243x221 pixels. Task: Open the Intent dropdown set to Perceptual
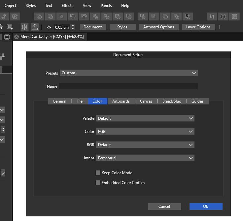(x=145, y=158)
